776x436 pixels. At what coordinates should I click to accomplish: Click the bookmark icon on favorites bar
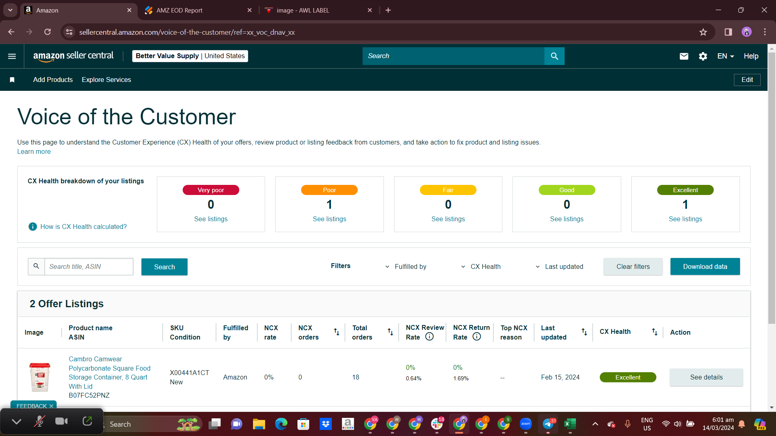click(x=12, y=80)
